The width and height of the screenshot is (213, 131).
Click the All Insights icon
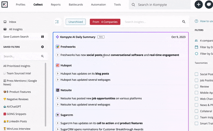click(x=5, y=29)
